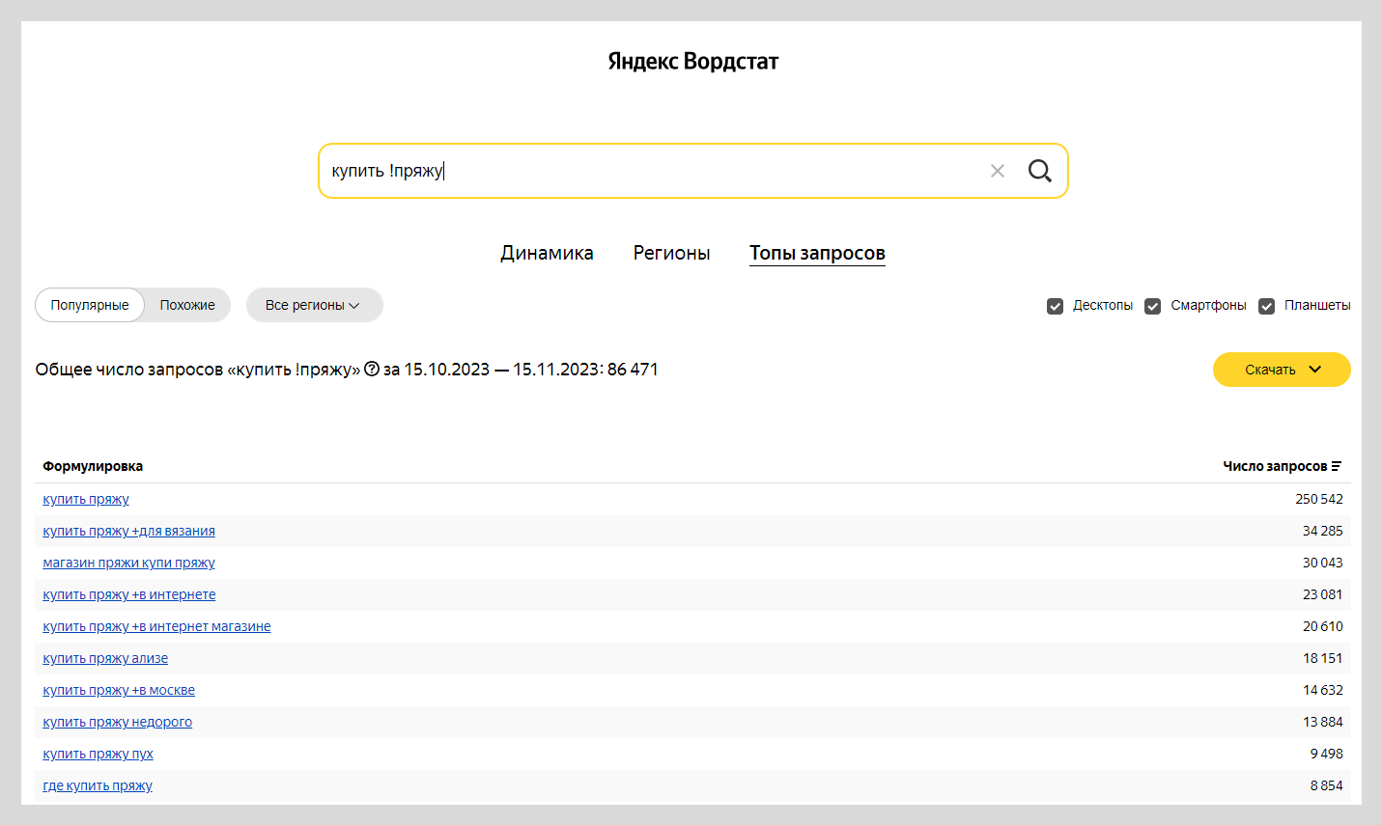Click the magnifying glass search icon

point(1040,171)
